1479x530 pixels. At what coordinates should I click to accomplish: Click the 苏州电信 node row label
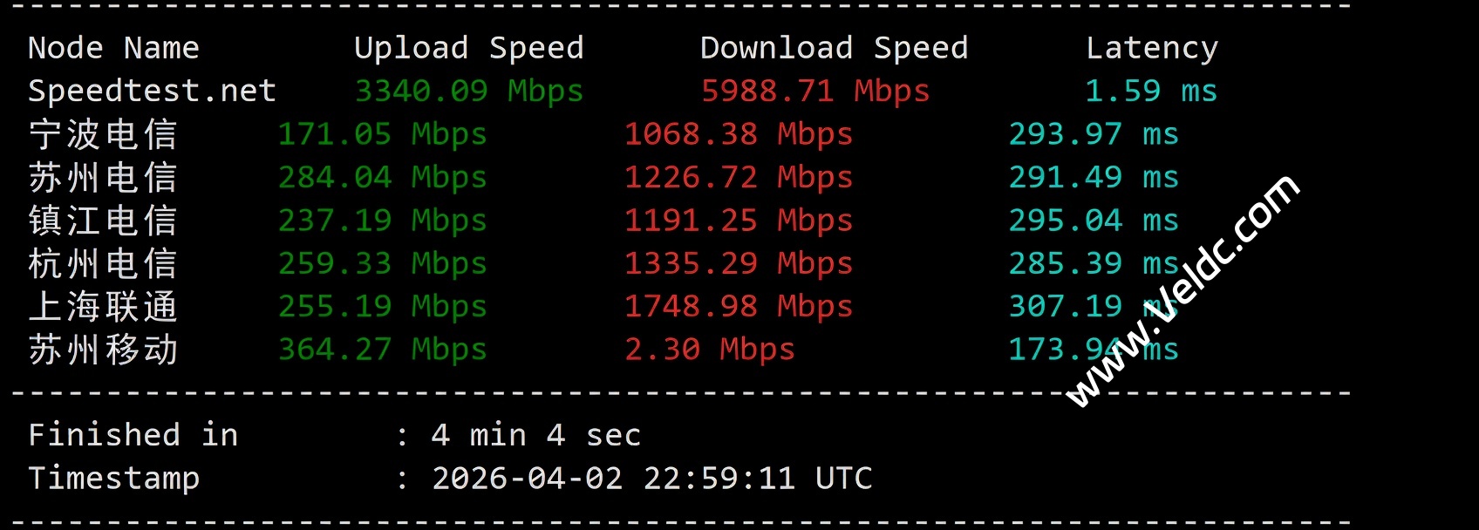point(103,178)
